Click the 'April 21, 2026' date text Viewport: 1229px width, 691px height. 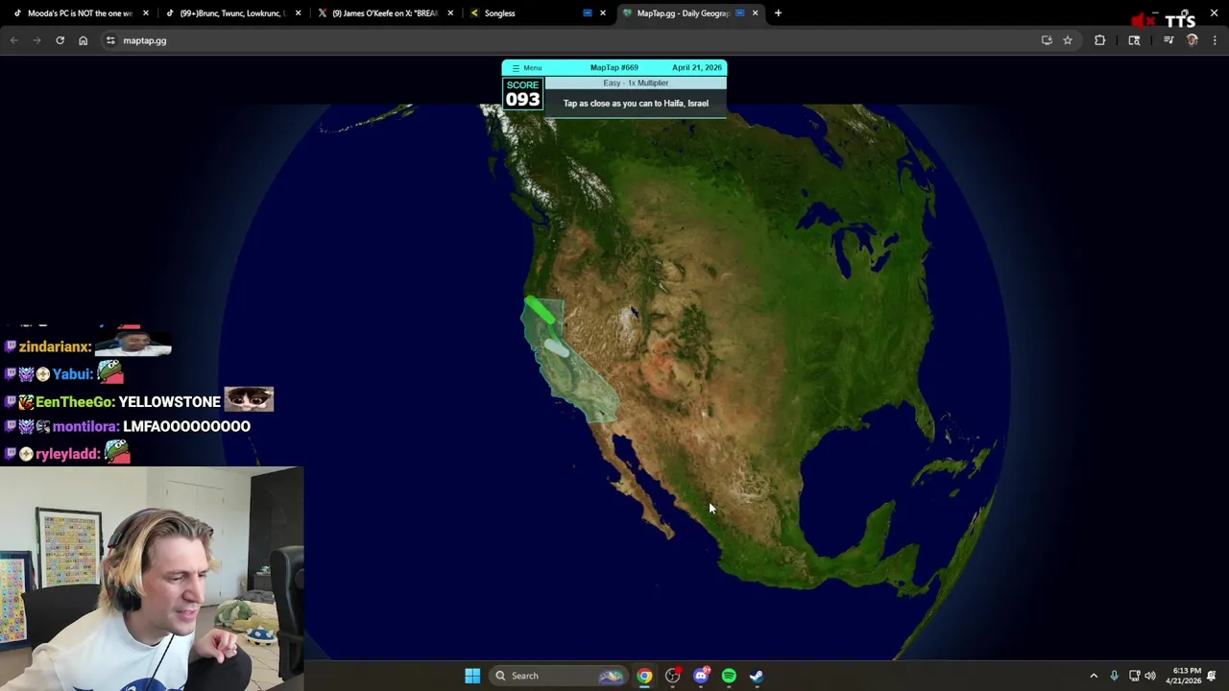(x=697, y=68)
